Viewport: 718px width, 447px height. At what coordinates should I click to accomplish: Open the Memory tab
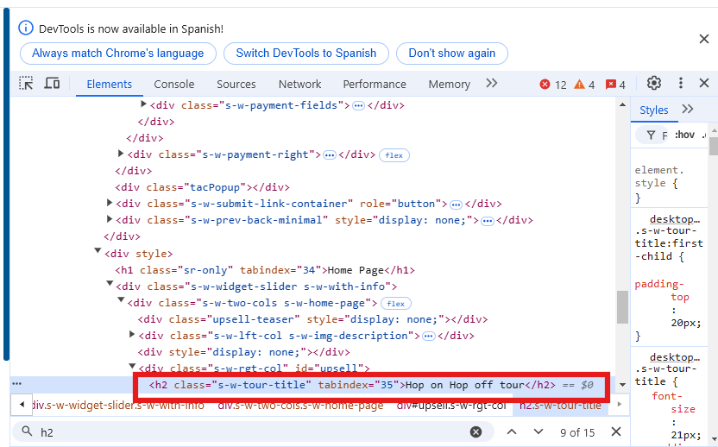pyautogui.click(x=450, y=85)
